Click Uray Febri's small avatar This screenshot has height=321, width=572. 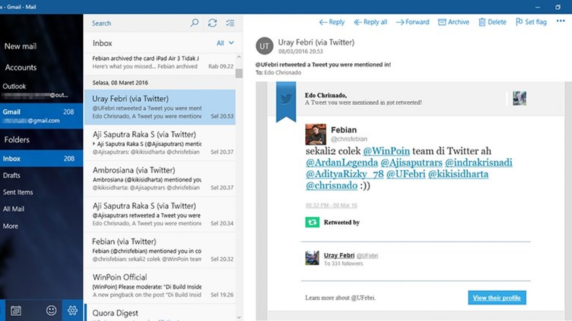(x=312, y=258)
